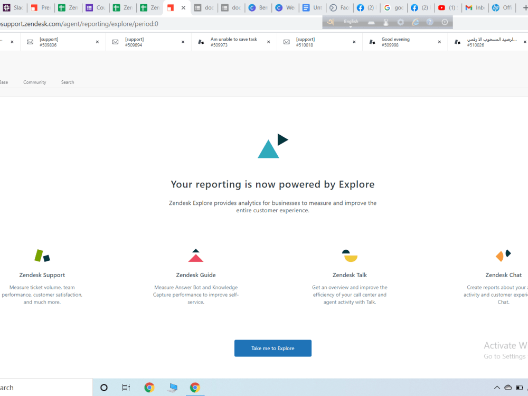Click the 'Zendesk Talk' heading text

350,275
